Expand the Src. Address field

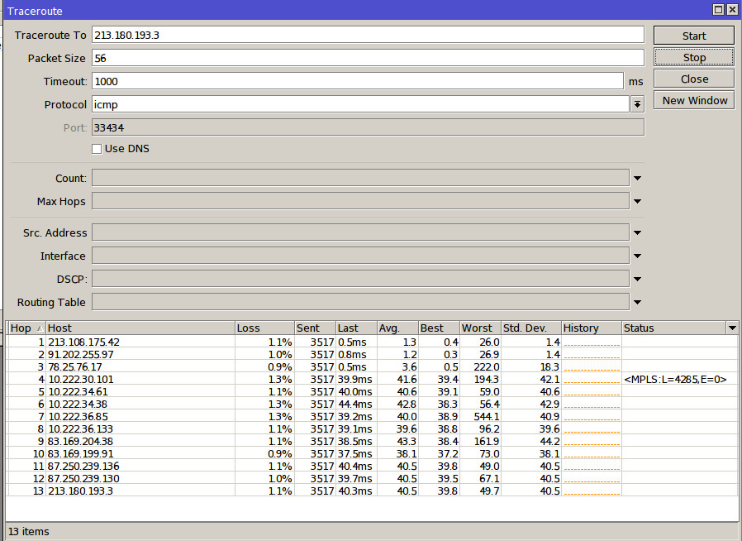click(637, 232)
